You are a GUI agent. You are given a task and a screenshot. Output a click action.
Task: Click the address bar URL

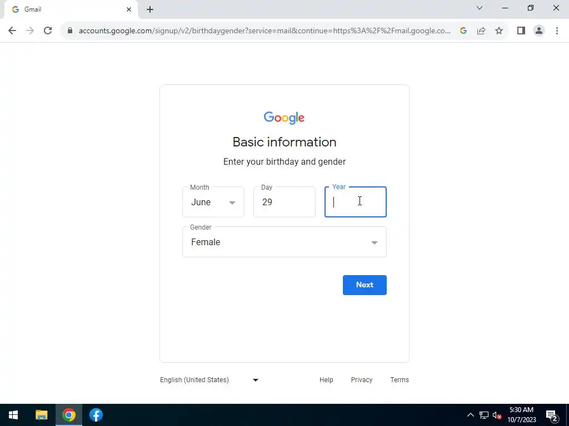[x=264, y=31]
